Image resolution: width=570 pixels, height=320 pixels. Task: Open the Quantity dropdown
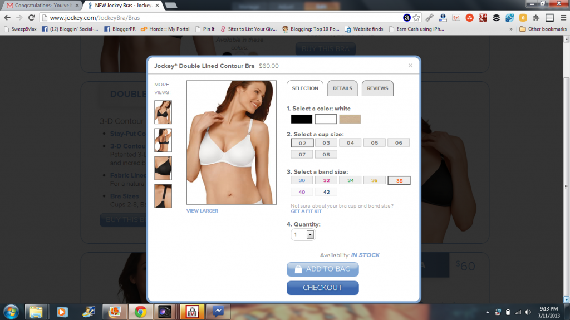[303, 234]
